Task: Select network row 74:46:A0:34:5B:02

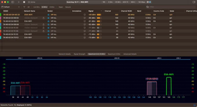Action: [99, 21]
